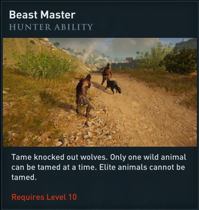Screen dimensions: 199x210
Task: Click the word 'tamed.' on the last description line
Action: pos(24,177)
